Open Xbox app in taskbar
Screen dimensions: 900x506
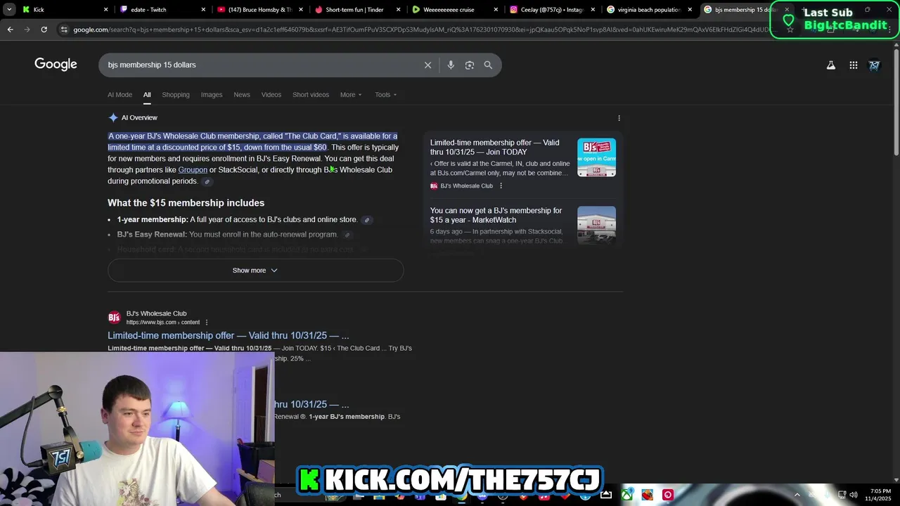click(x=626, y=495)
